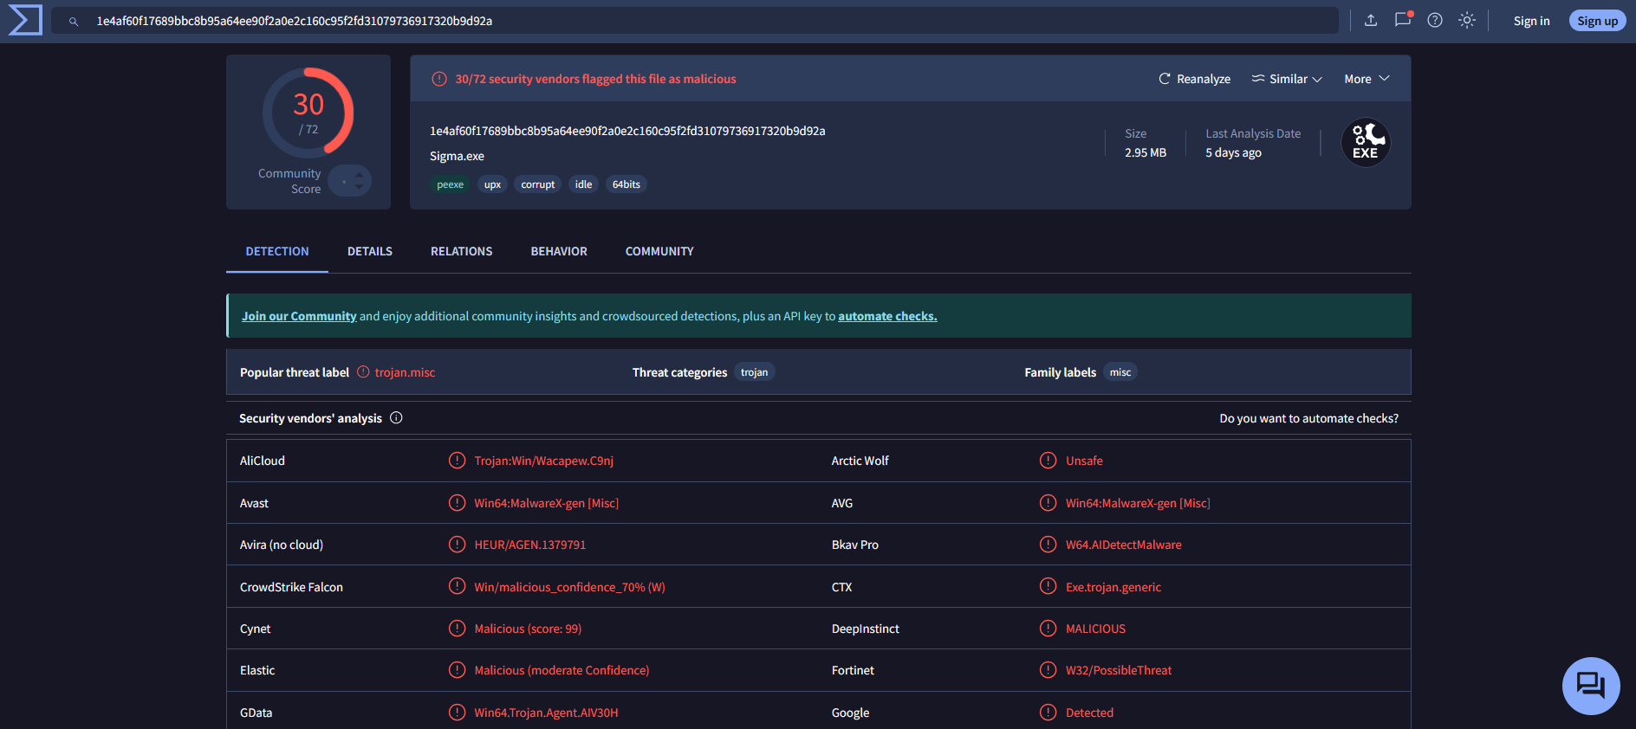Click the search magnifier icon

[74, 22]
